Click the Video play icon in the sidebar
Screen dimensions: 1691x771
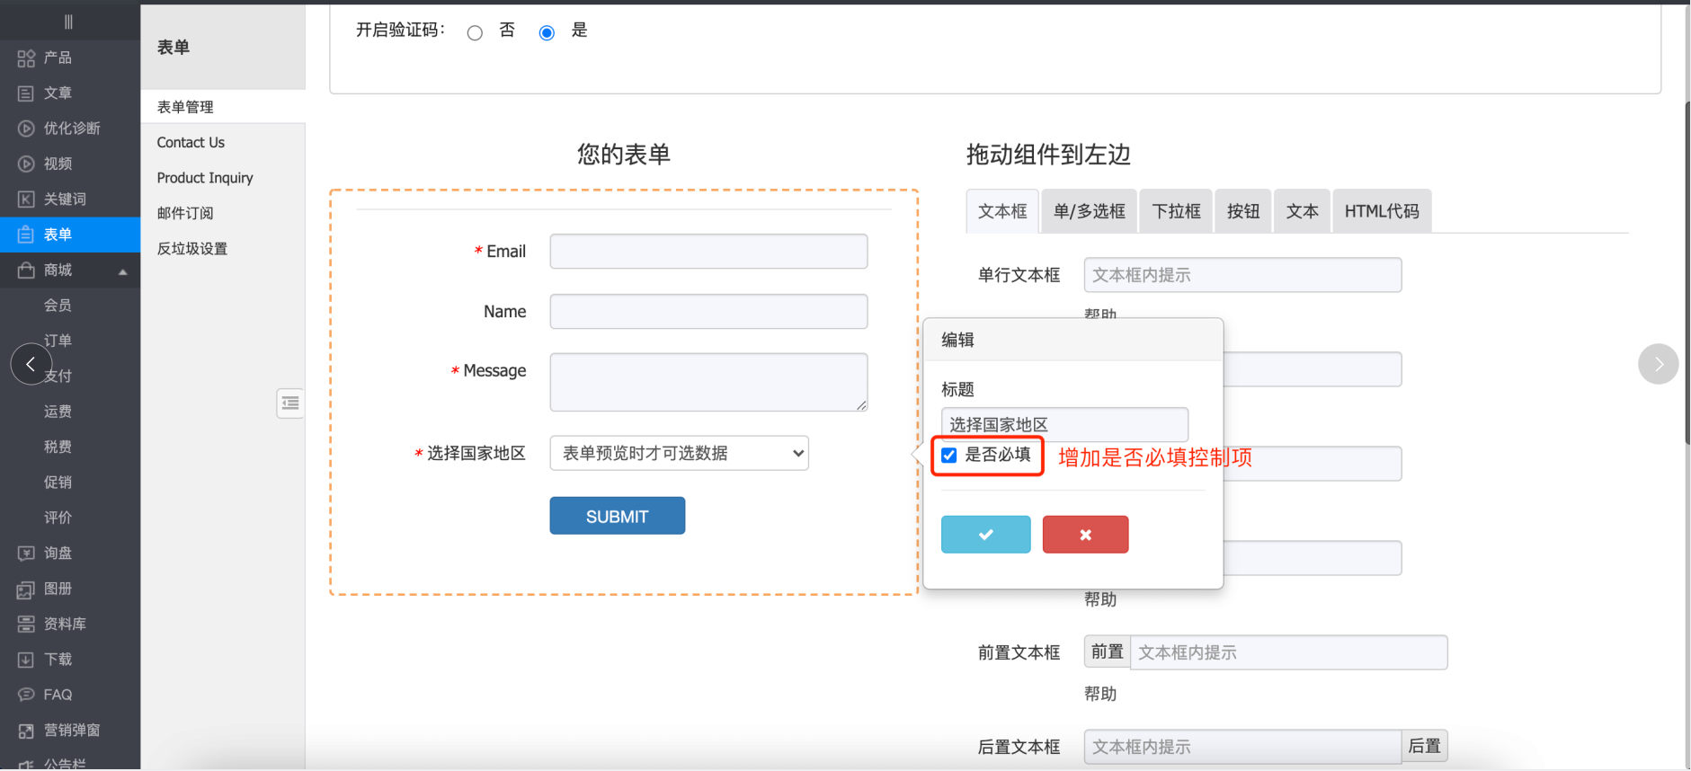click(26, 164)
